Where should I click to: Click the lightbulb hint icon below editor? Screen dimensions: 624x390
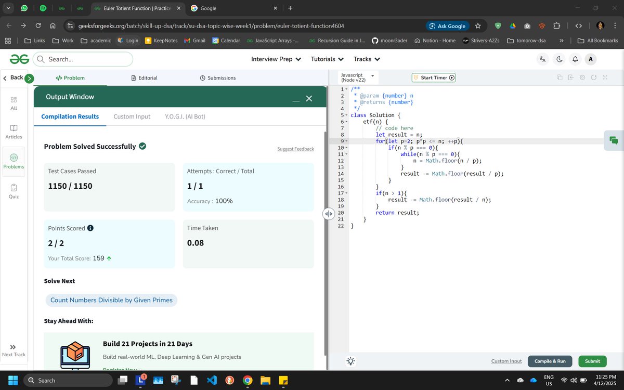pos(351,361)
